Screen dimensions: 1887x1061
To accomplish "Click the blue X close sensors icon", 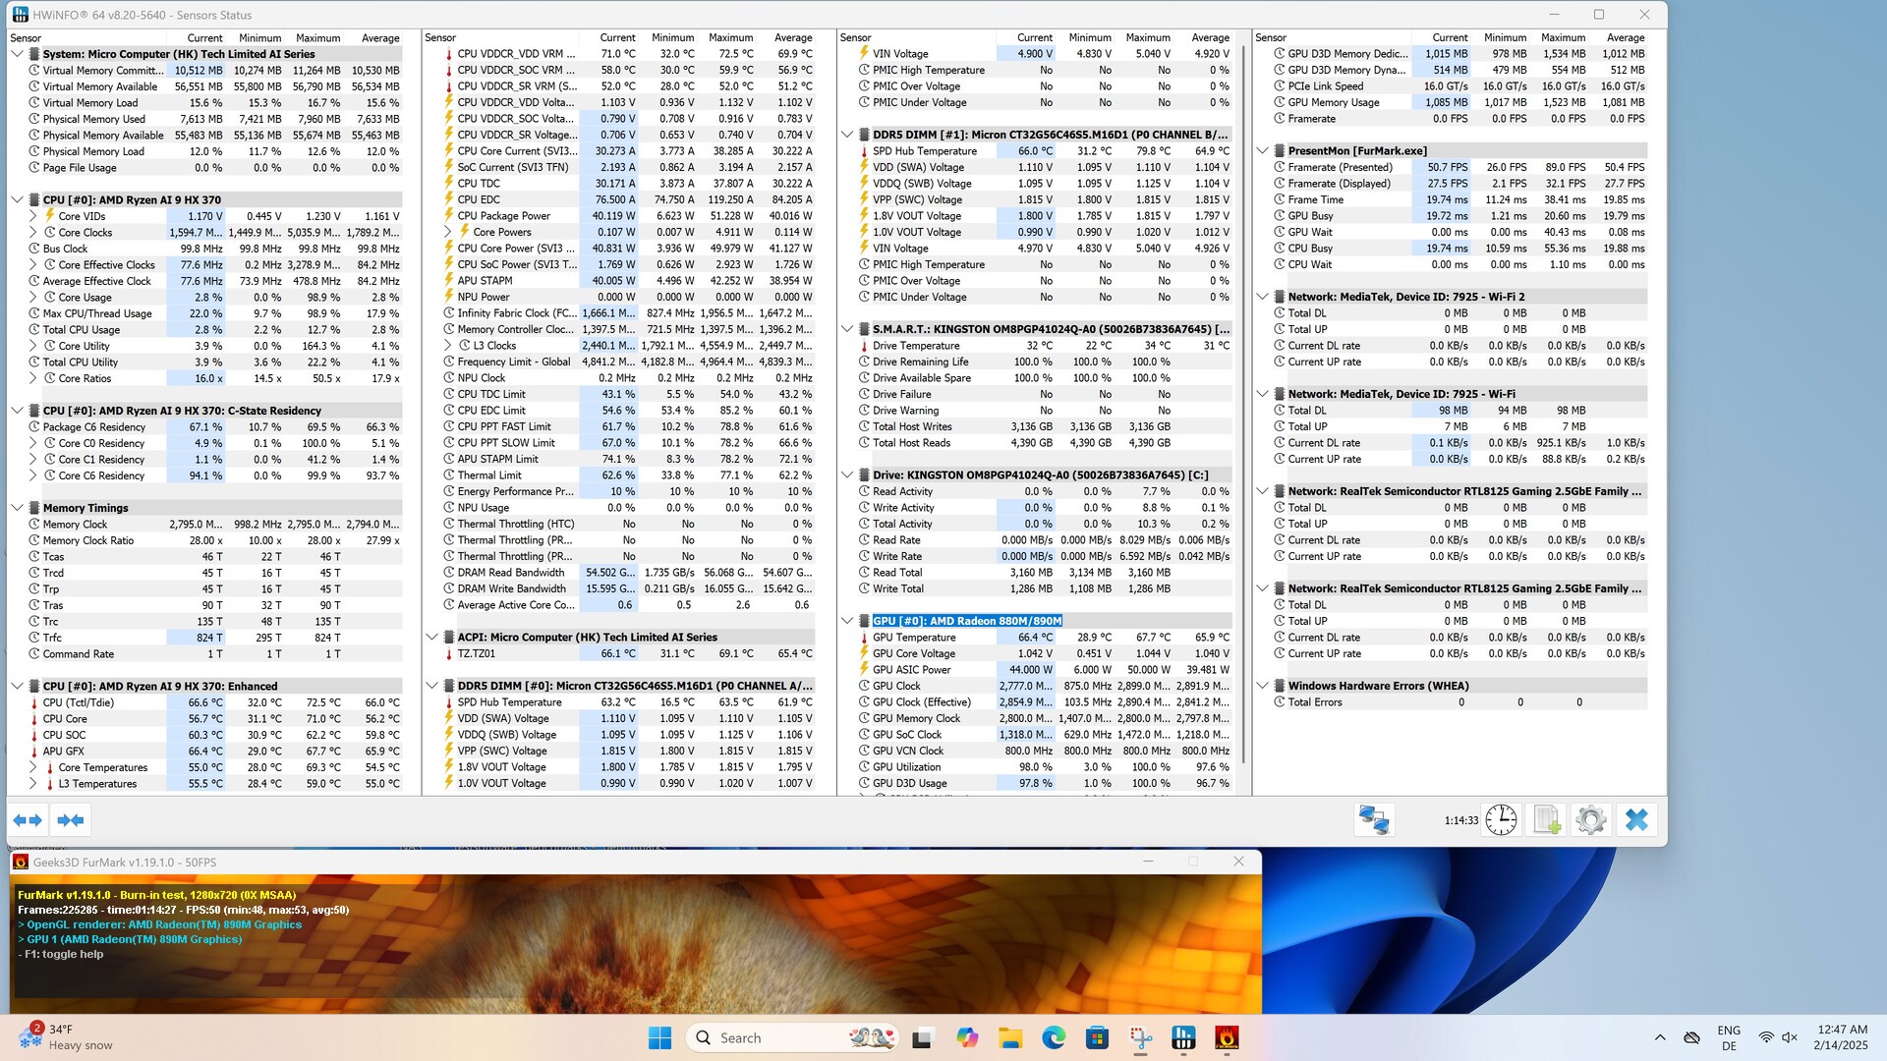I will [x=1636, y=820].
